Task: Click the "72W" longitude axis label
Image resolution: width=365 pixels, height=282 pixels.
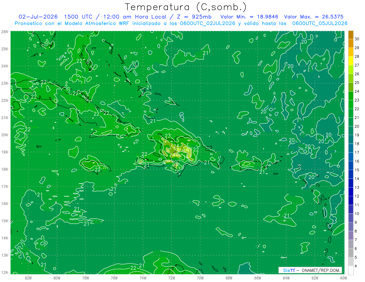Action: pos(172,278)
